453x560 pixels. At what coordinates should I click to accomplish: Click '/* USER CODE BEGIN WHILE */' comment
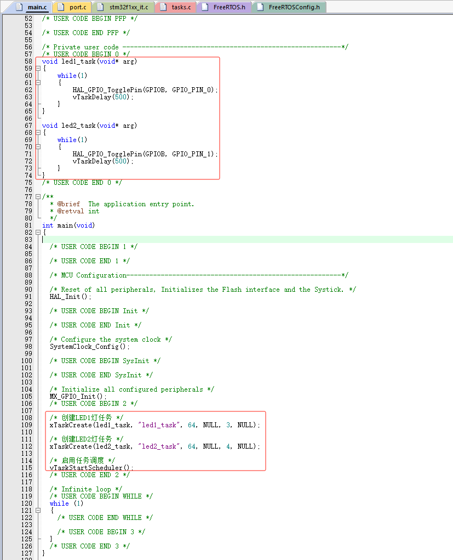[101, 496]
